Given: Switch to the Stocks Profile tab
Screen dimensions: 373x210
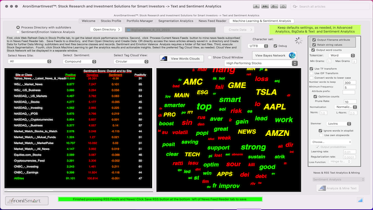Looking at the screenshot, I should tap(111, 21).
